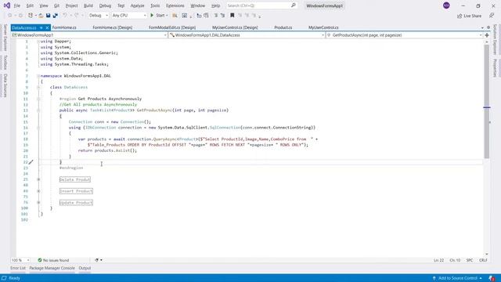Open the Debug configuration dropdown

click(x=99, y=16)
